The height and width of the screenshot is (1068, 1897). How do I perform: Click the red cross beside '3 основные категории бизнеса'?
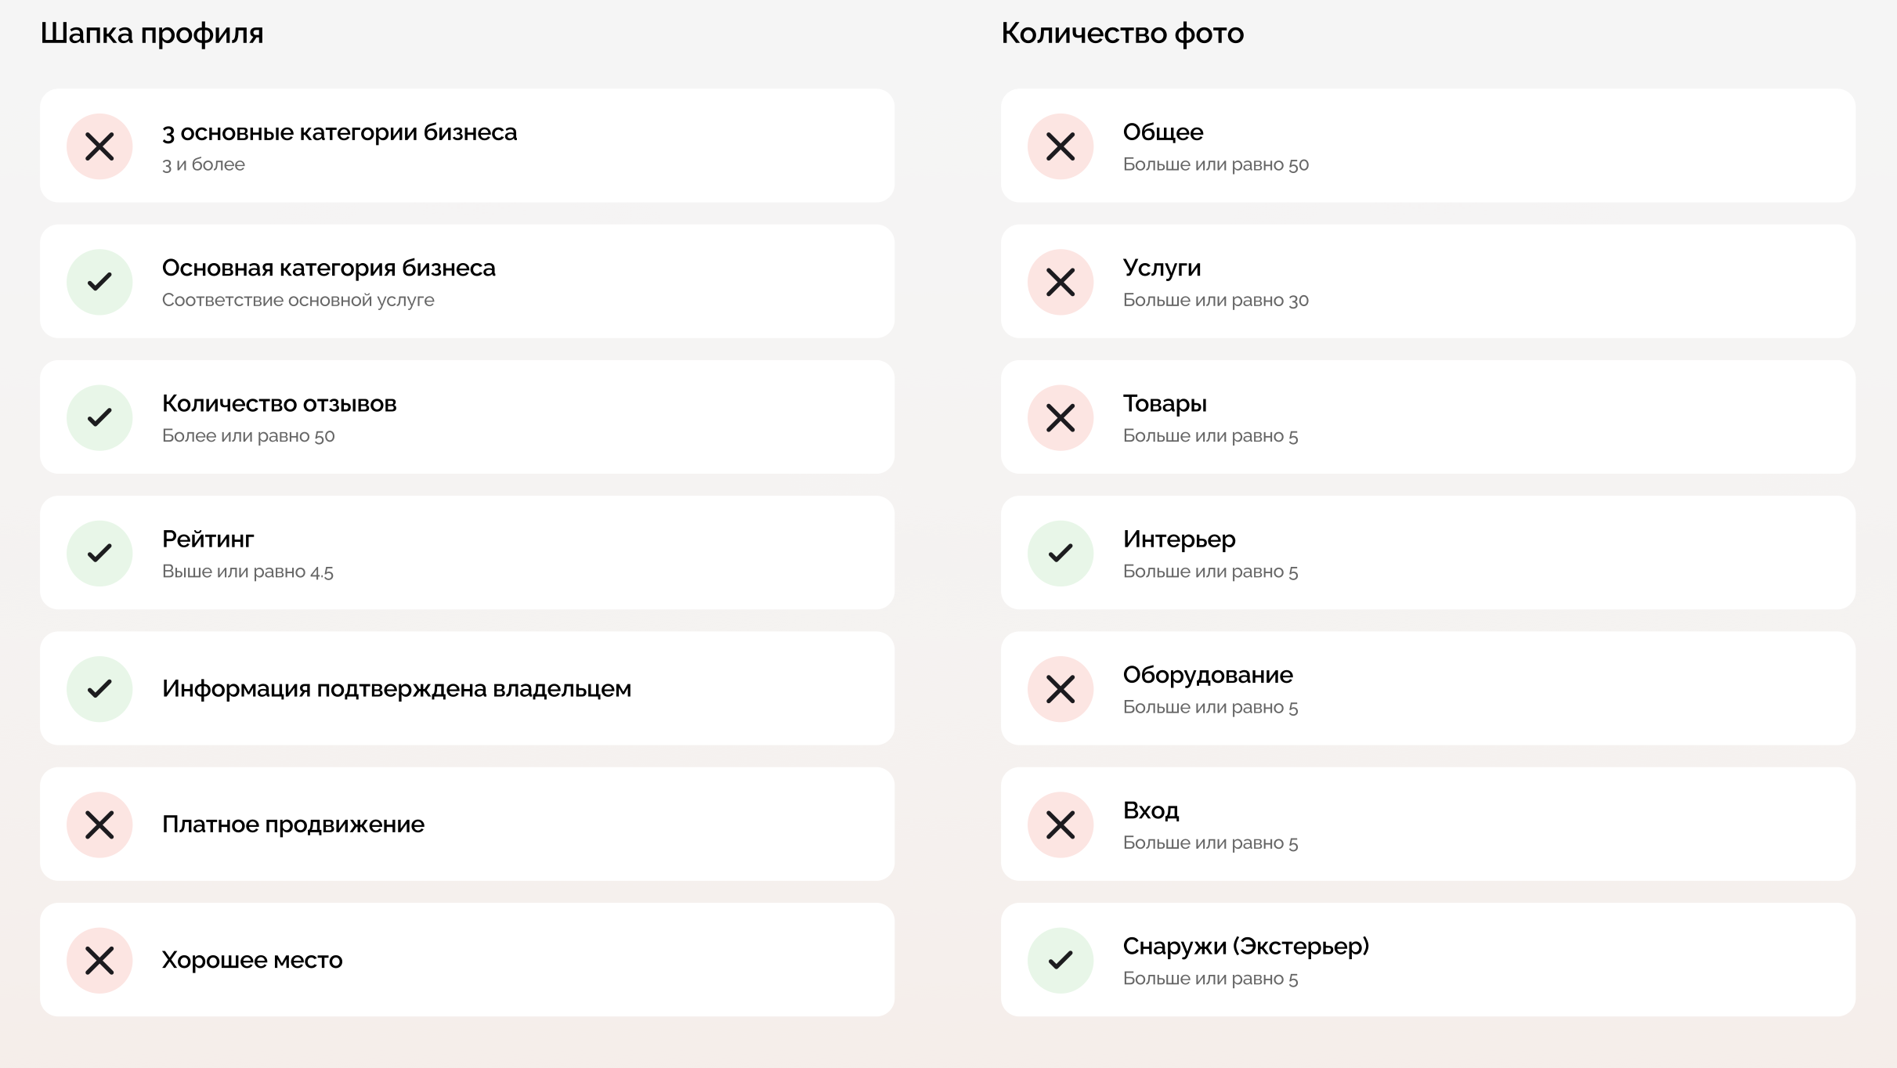click(99, 146)
